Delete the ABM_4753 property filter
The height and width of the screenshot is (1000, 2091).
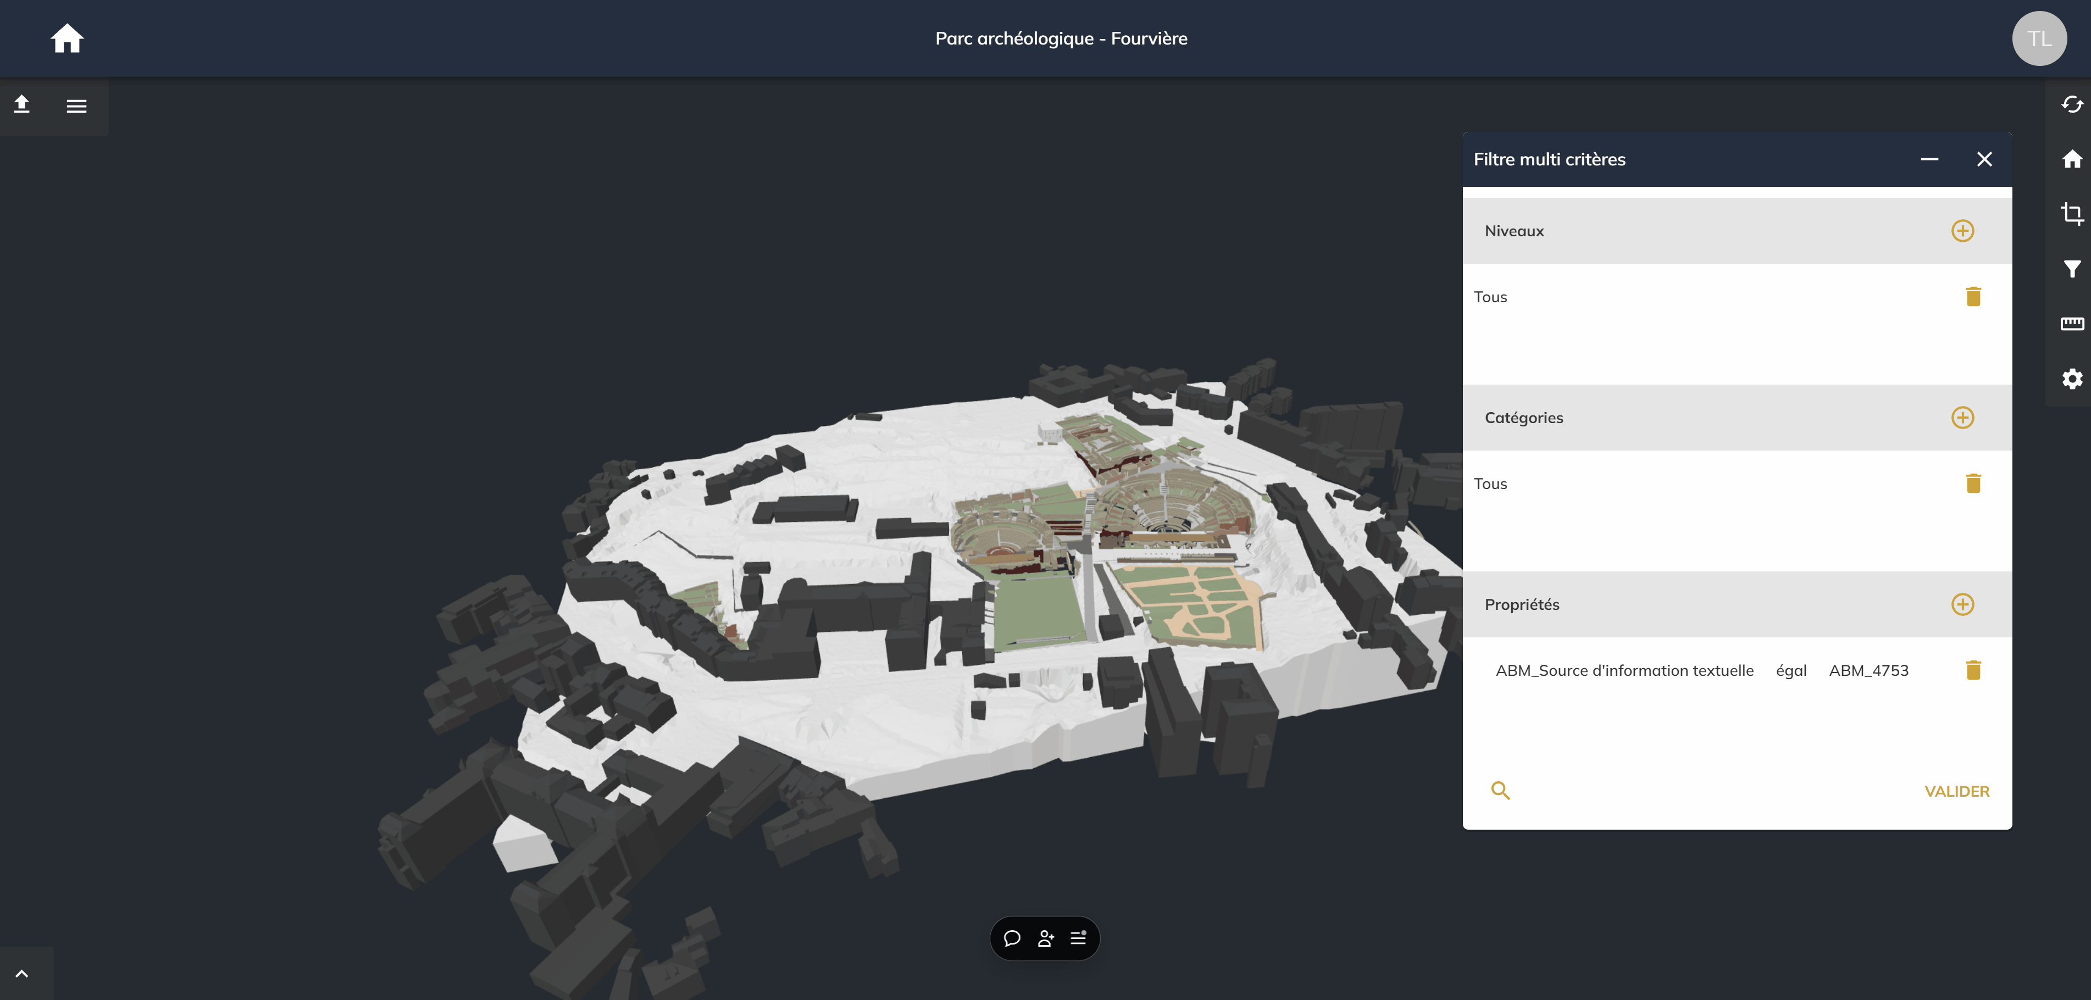point(1972,670)
